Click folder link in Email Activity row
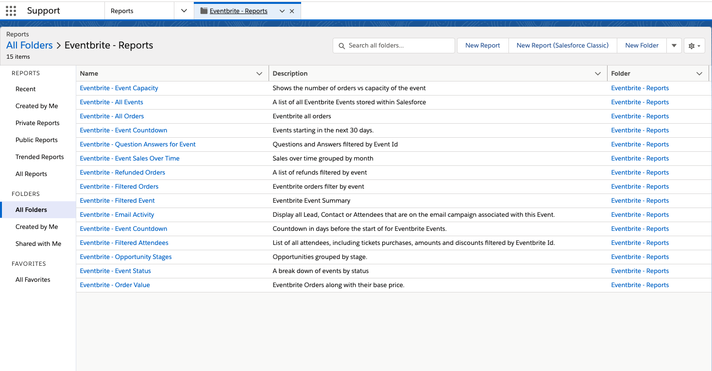Viewport: 712px width, 371px height. [640, 215]
